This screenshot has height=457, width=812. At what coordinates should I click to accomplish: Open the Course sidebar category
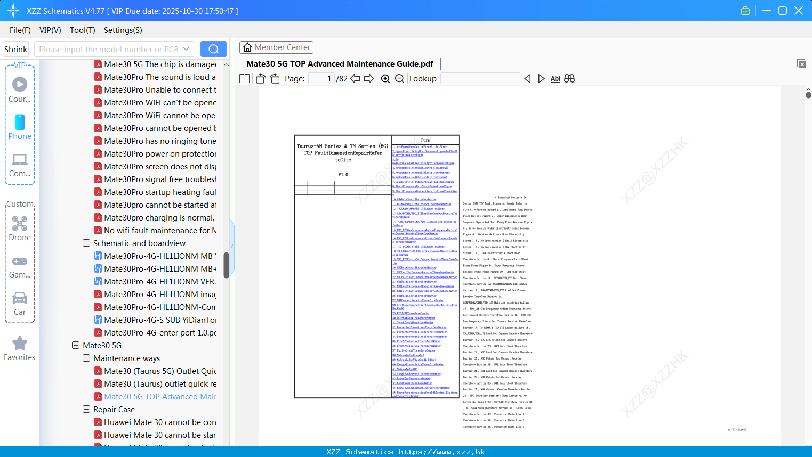click(20, 89)
